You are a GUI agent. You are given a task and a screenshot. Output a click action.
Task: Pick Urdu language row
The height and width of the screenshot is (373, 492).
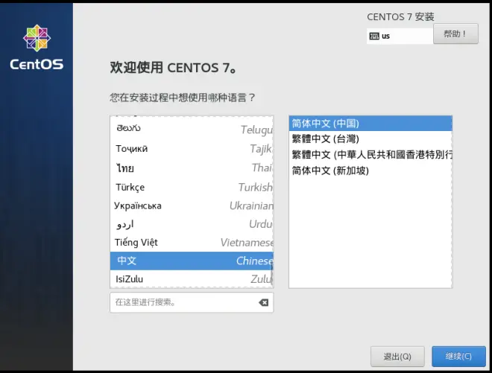tap(192, 224)
